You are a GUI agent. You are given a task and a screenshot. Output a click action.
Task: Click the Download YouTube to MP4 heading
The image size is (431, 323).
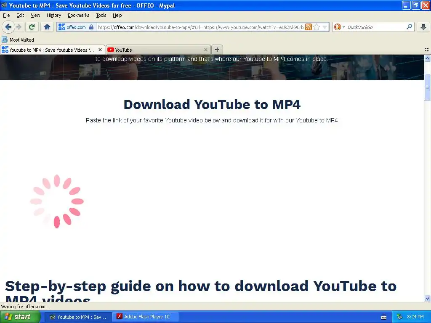(212, 105)
